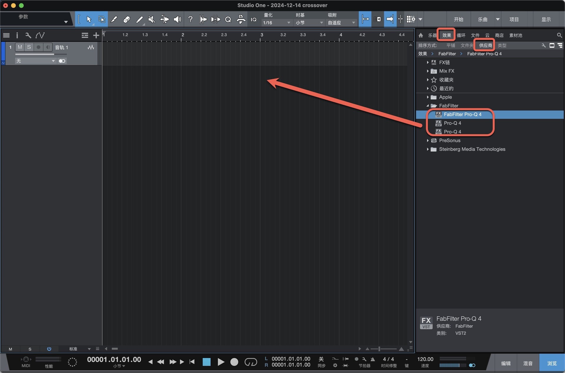Open the 量化 1/16 quantize dropdown
The image size is (565, 373).
277,23
